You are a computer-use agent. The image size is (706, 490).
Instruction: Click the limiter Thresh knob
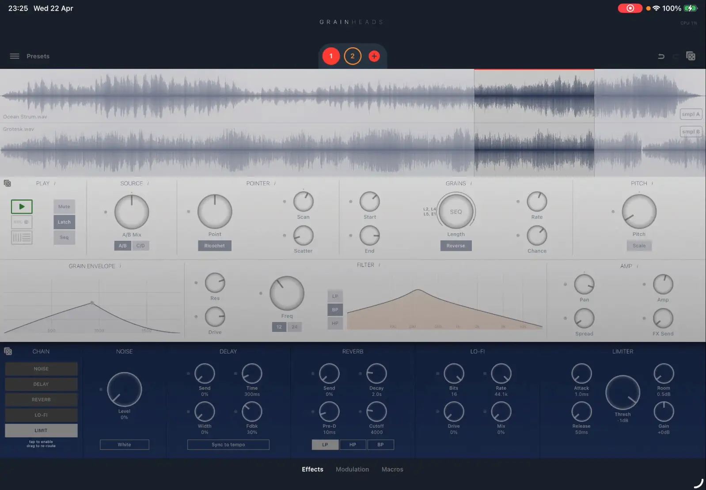[622, 392]
